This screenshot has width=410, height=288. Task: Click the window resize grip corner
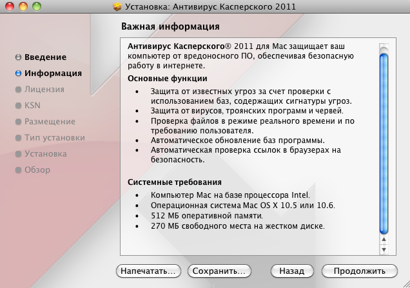[x=406, y=284]
